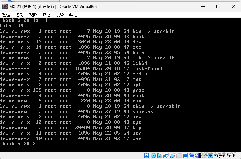Click the keyboard capture arrow icon

[211, 155]
